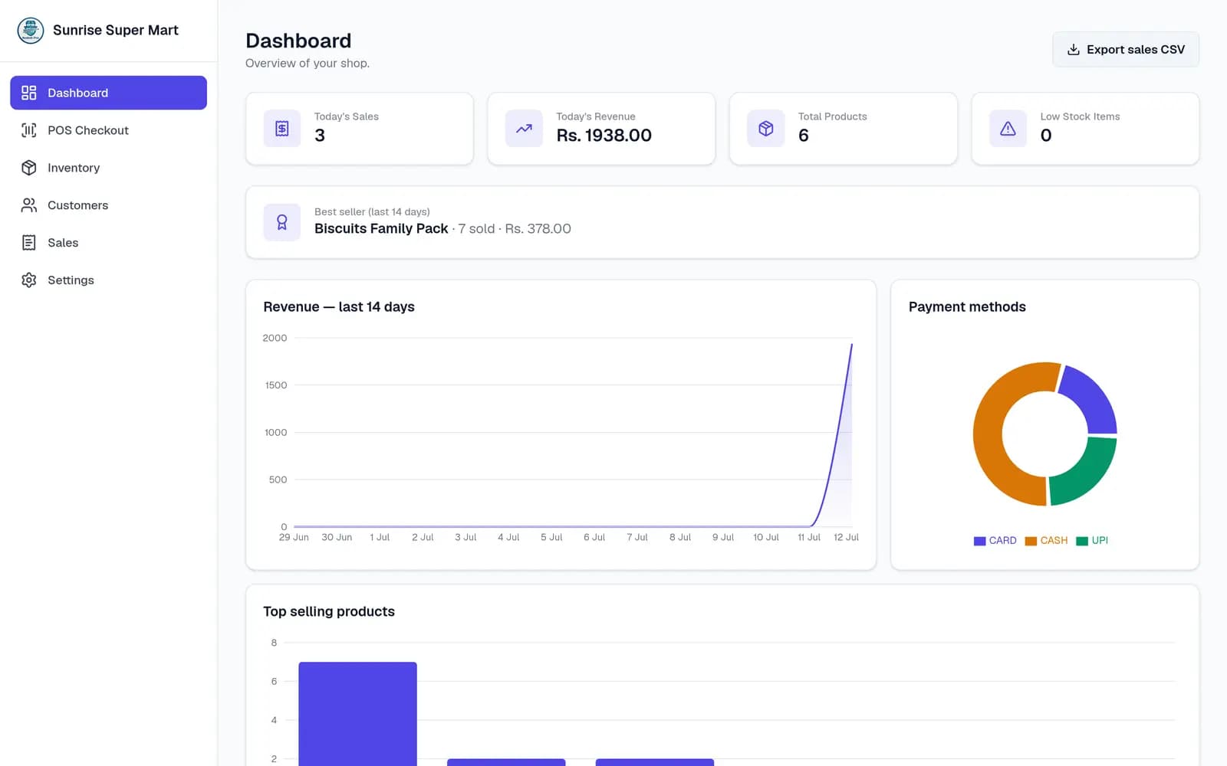This screenshot has width=1227, height=766.
Task: Click the Today's Sales label
Action: [x=347, y=116]
